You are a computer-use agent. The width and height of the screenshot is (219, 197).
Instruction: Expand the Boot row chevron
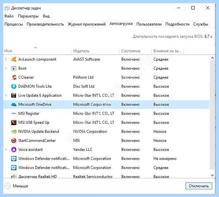coord(6,68)
